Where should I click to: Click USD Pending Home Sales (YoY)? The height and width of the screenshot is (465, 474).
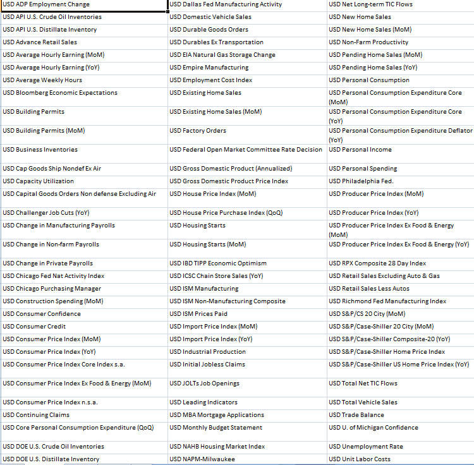[x=401, y=69]
